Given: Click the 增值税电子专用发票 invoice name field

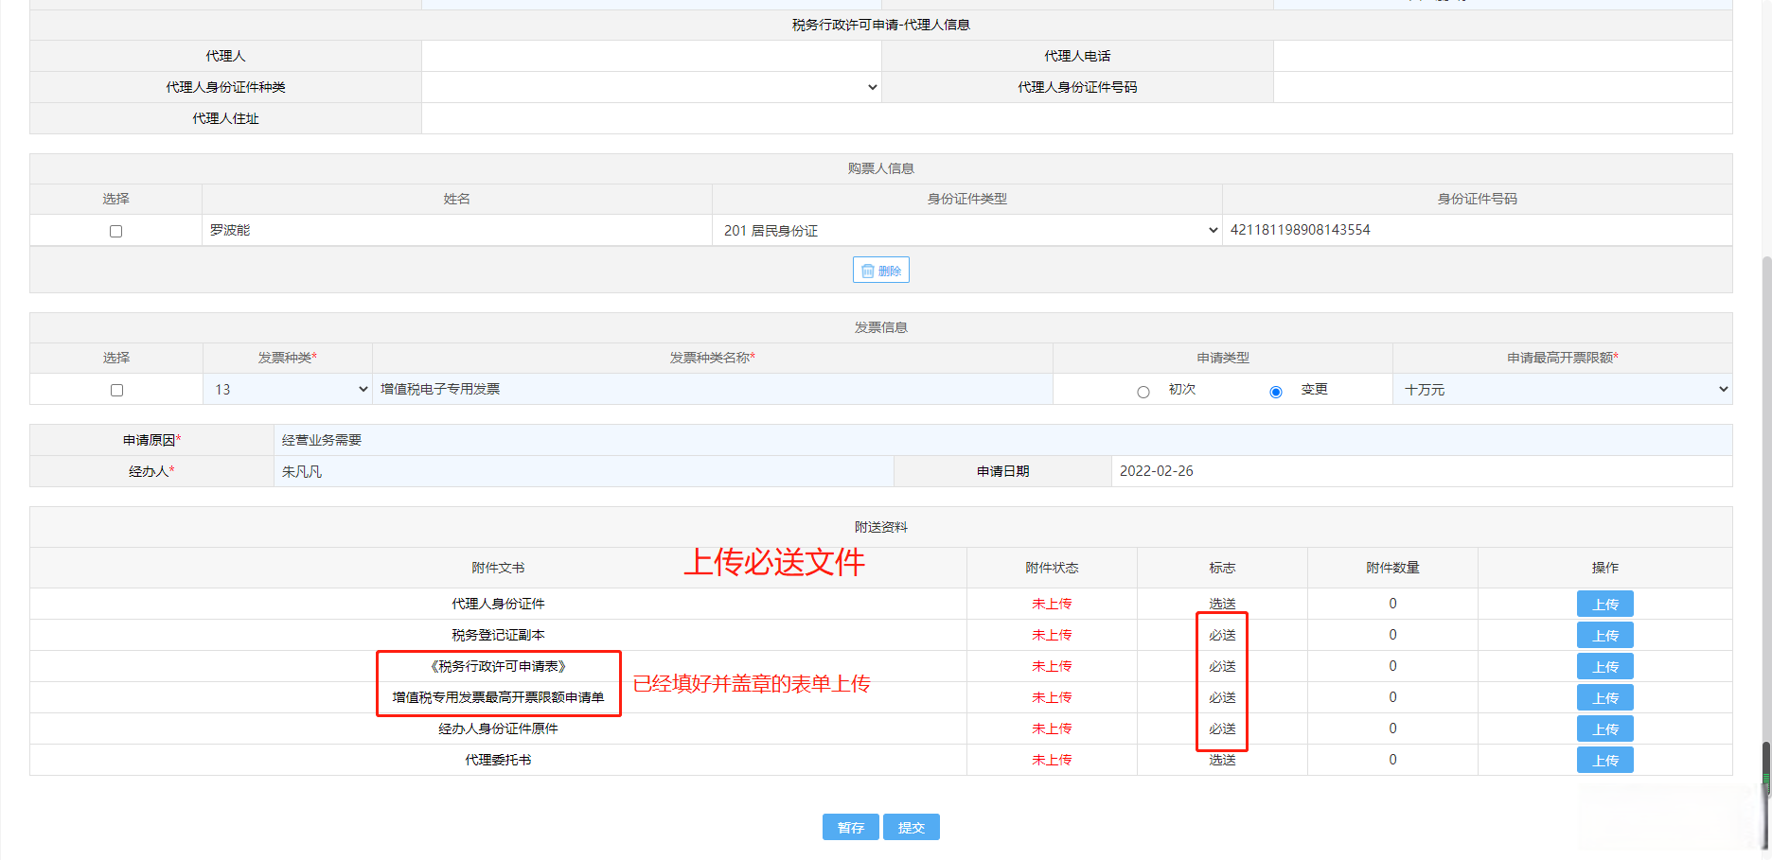Looking at the screenshot, I should (713, 389).
